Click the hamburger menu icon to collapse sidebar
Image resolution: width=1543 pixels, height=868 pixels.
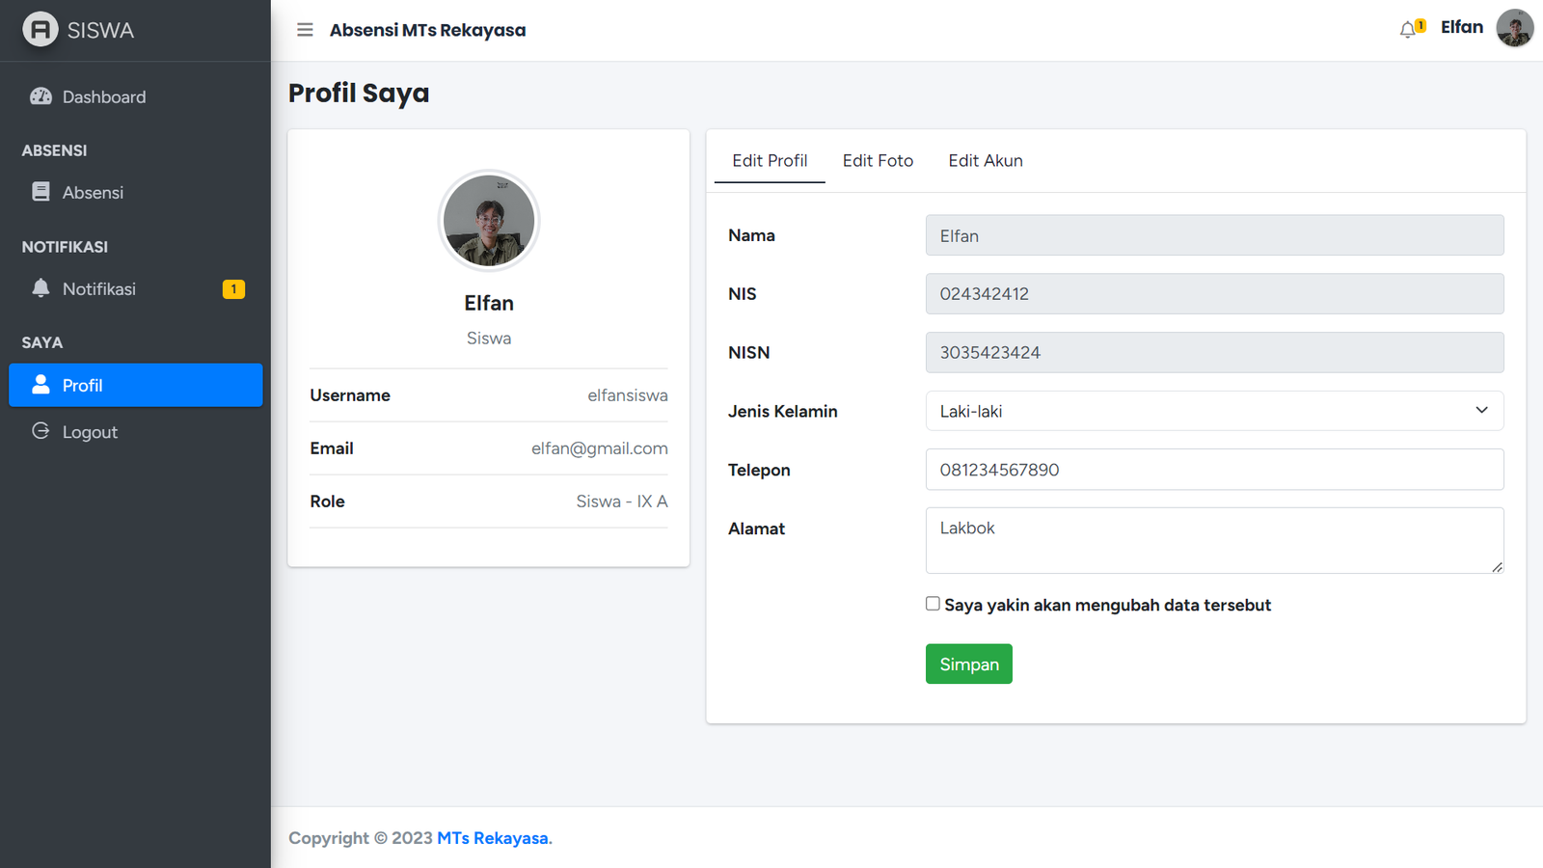305,30
